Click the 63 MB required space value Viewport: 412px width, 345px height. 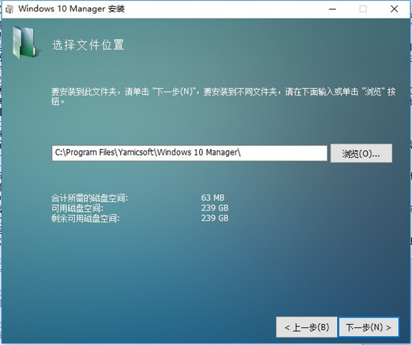213,198
